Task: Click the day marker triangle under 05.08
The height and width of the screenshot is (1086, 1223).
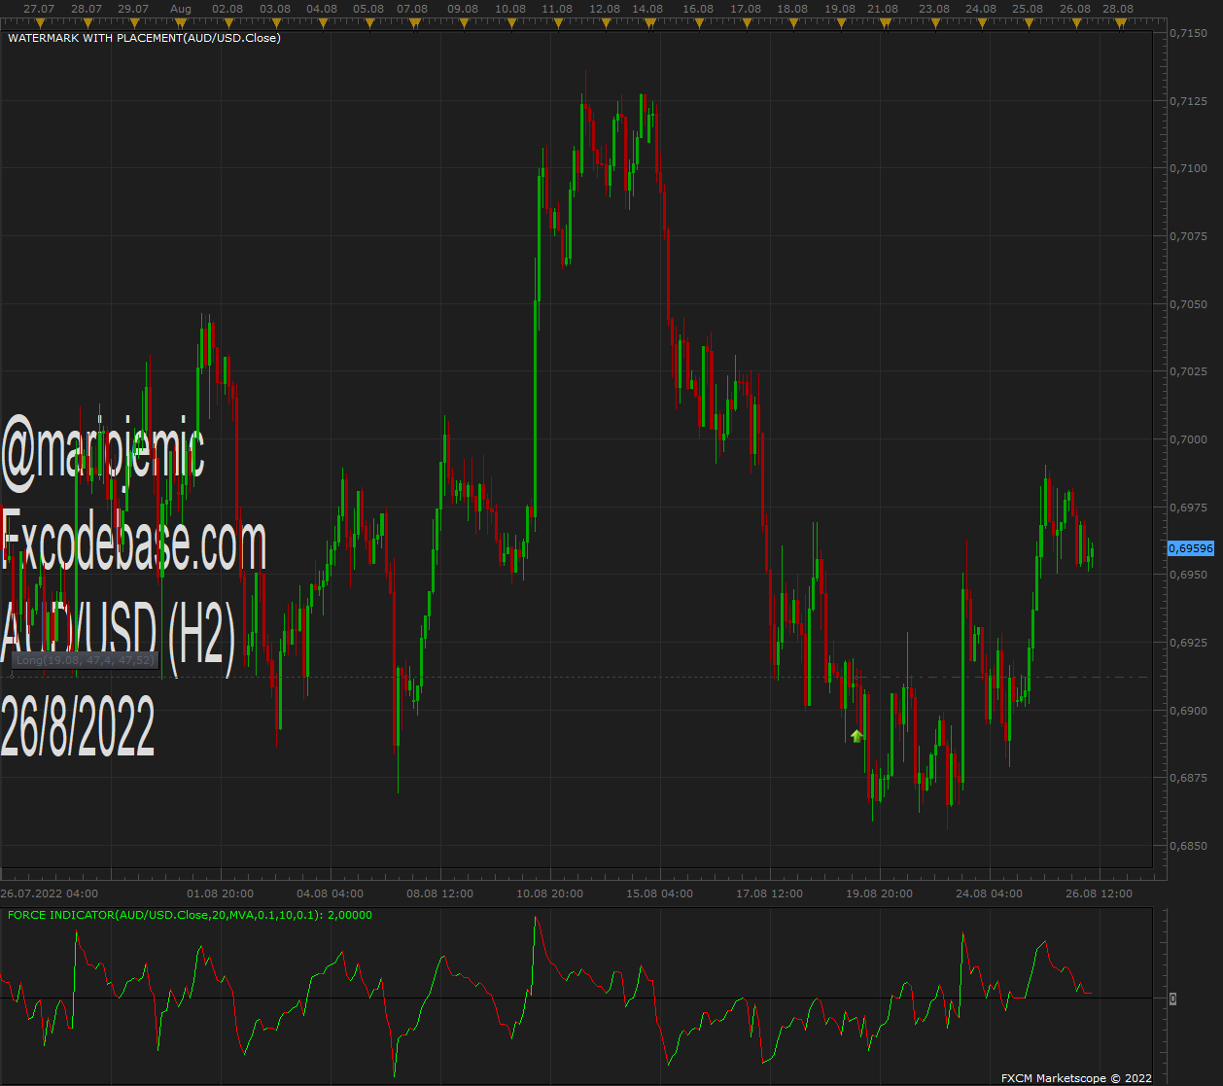Action: (x=369, y=21)
